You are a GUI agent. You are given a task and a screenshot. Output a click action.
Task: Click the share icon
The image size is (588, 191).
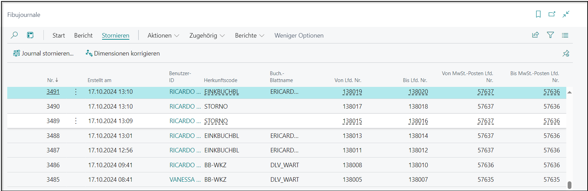(x=535, y=35)
